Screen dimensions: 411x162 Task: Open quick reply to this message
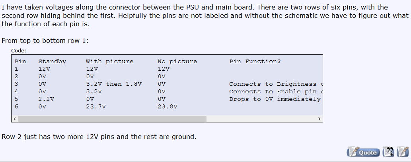403,152
